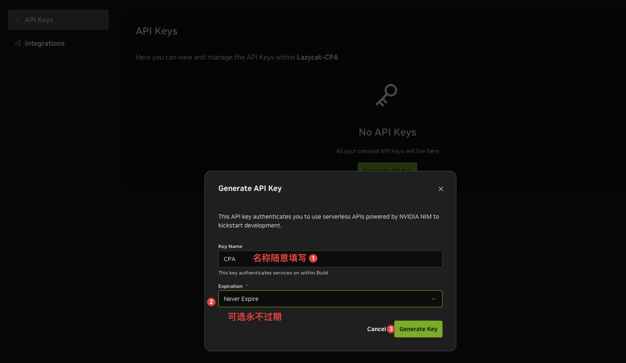Click the Generate API Key dialog title

250,188
